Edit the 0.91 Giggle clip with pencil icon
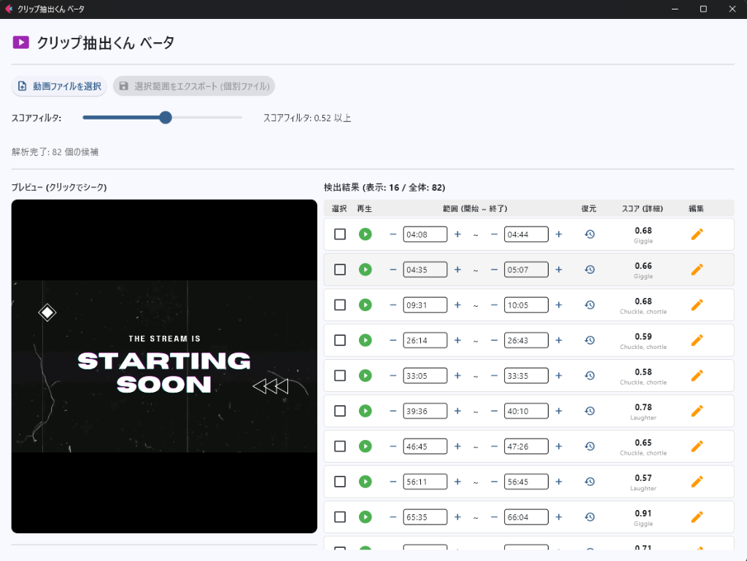This screenshot has width=747, height=561. coord(697,517)
